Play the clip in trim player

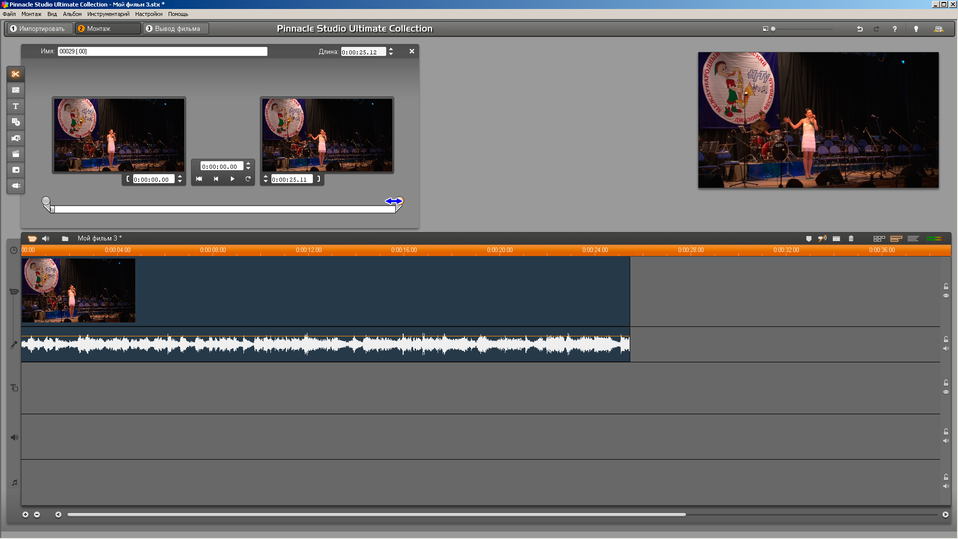(232, 179)
